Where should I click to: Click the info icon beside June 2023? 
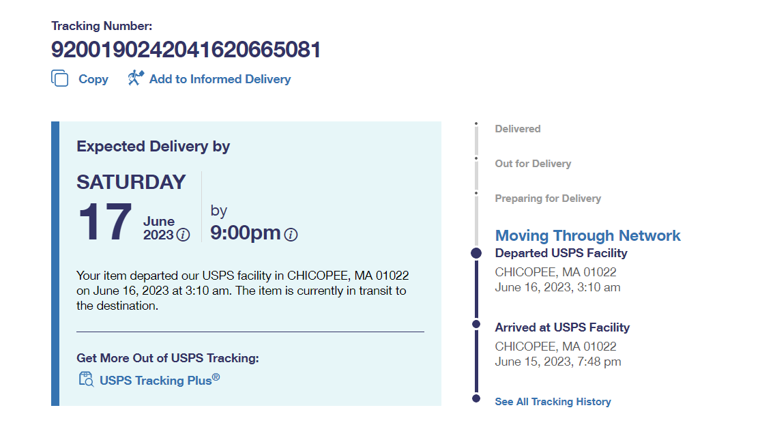click(183, 235)
